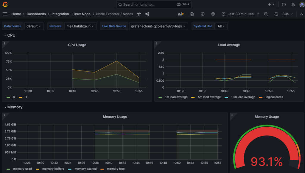The height and width of the screenshot is (173, 305).
Task: Open the Integration - Linux Node breadcrumb
Action: (x=71, y=14)
